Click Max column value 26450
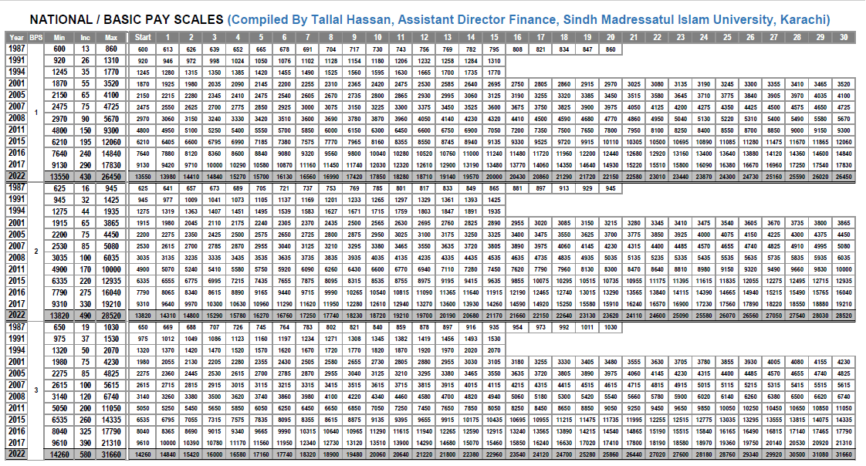Image resolution: width=866 pixels, height=466 pixels. pos(111,177)
